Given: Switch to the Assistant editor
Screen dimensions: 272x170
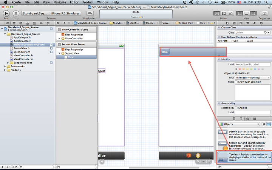Looking at the screenshot, I should point(224,13).
